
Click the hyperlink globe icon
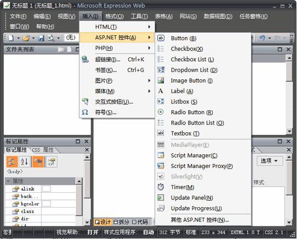[x=85, y=59]
